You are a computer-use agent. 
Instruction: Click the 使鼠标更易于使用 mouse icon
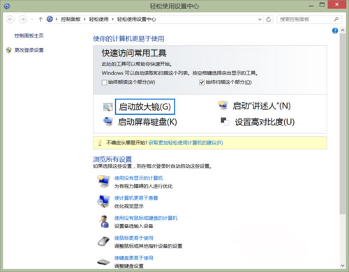tap(103, 241)
